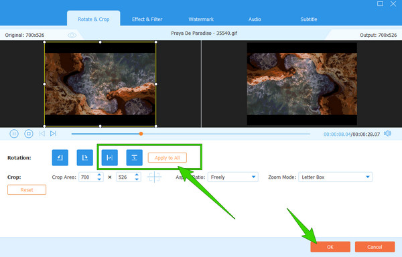This screenshot has width=402, height=257.
Task: Advance to the next frame
Action: pos(54,134)
